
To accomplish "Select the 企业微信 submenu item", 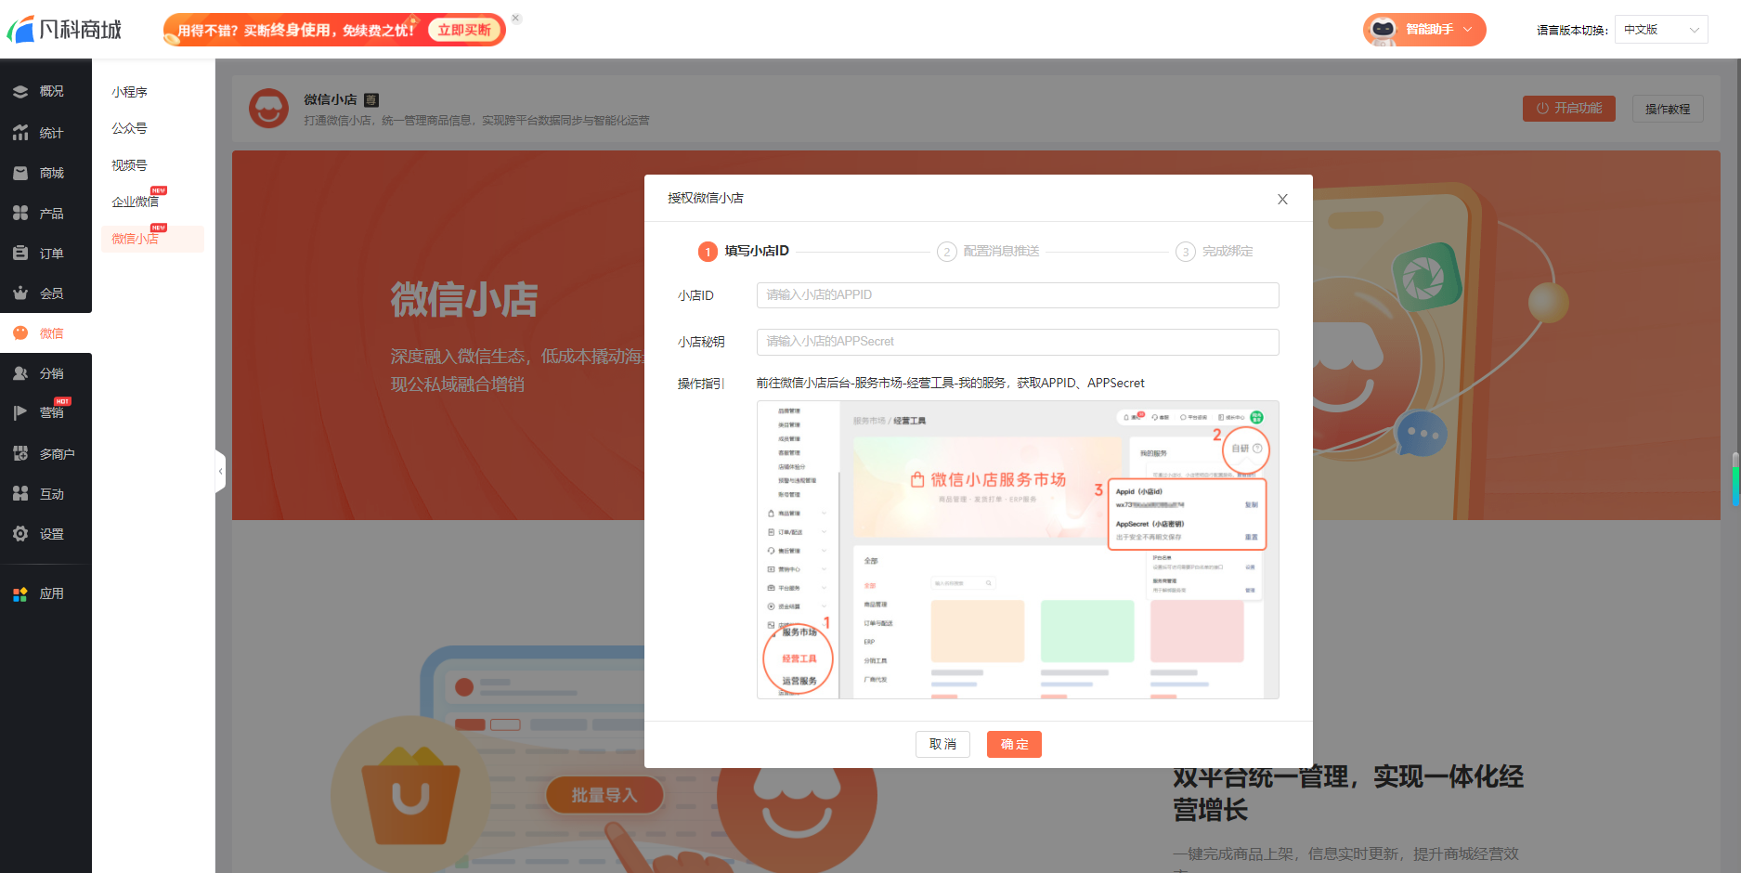I will (136, 202).
